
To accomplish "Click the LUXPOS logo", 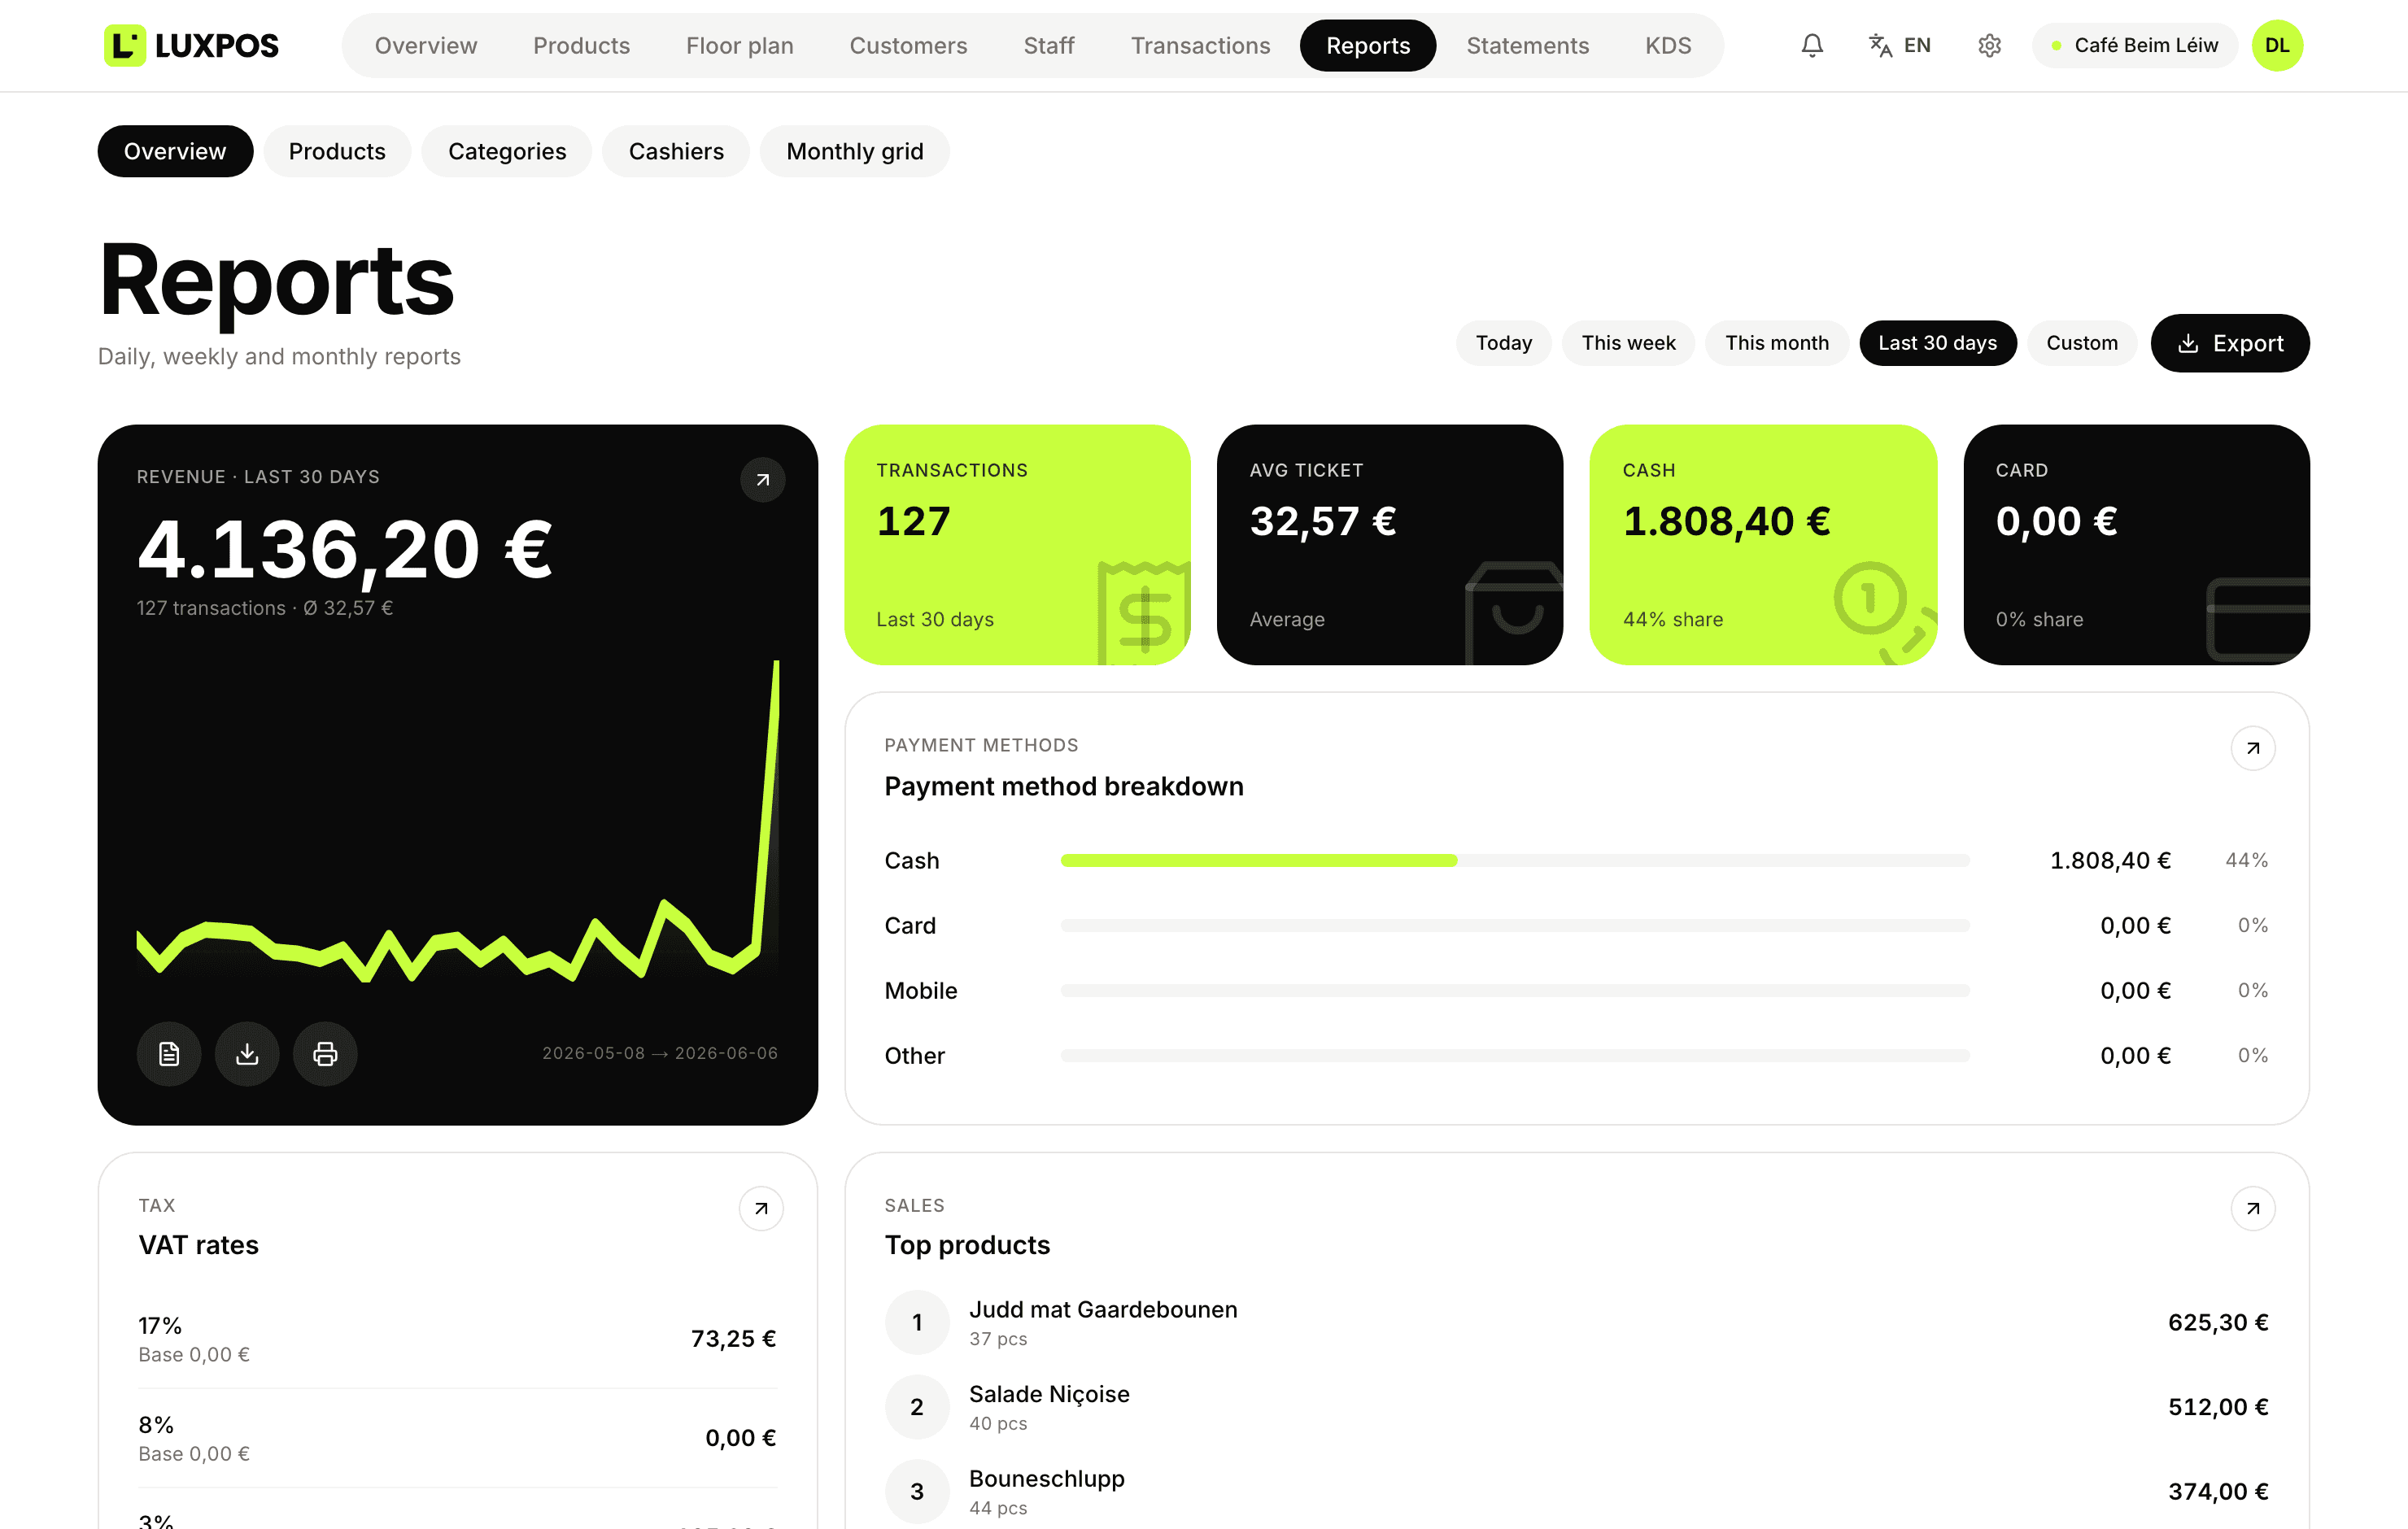I will click(x=191, y=45).
